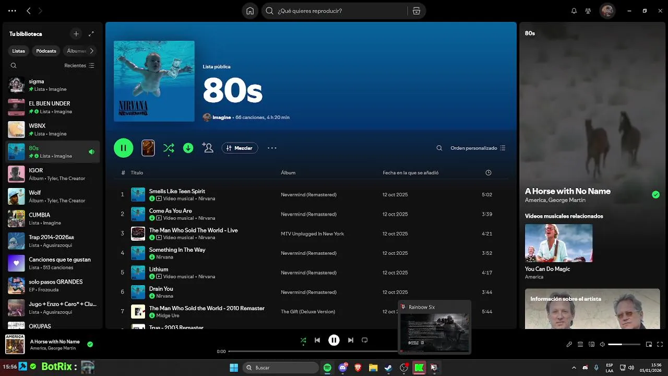
Task: Adjust the volume slider
Action: point(624,344)
